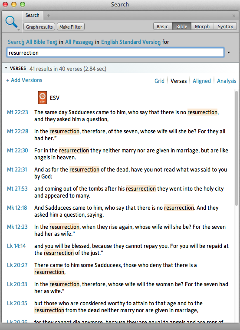Image resolution: width=240 pixels, height=330 pixels.
Task: Open the search history dropdown arrow
Action: point(229,53)
